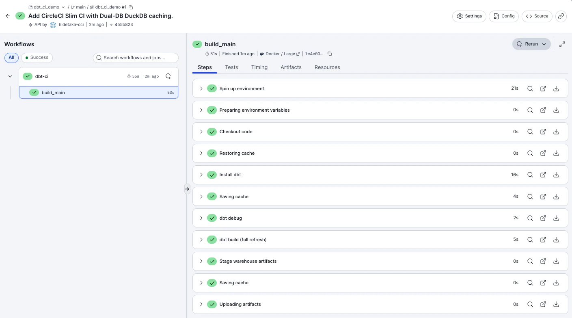
Task: Search output of the 4s Saving cache step
Action: [x=530, y=197]
